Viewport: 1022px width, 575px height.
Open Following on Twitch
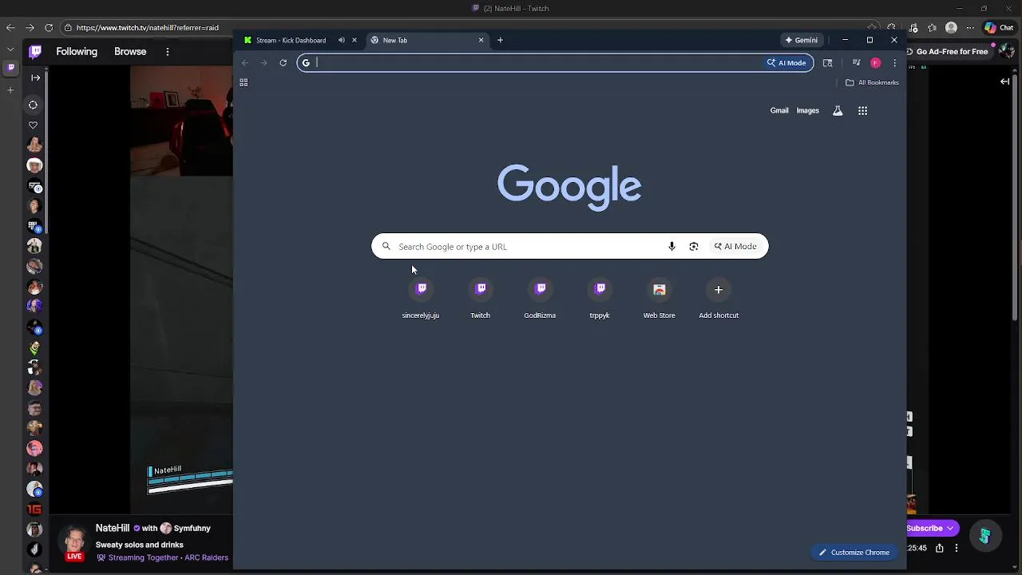[x=77, y=51]
